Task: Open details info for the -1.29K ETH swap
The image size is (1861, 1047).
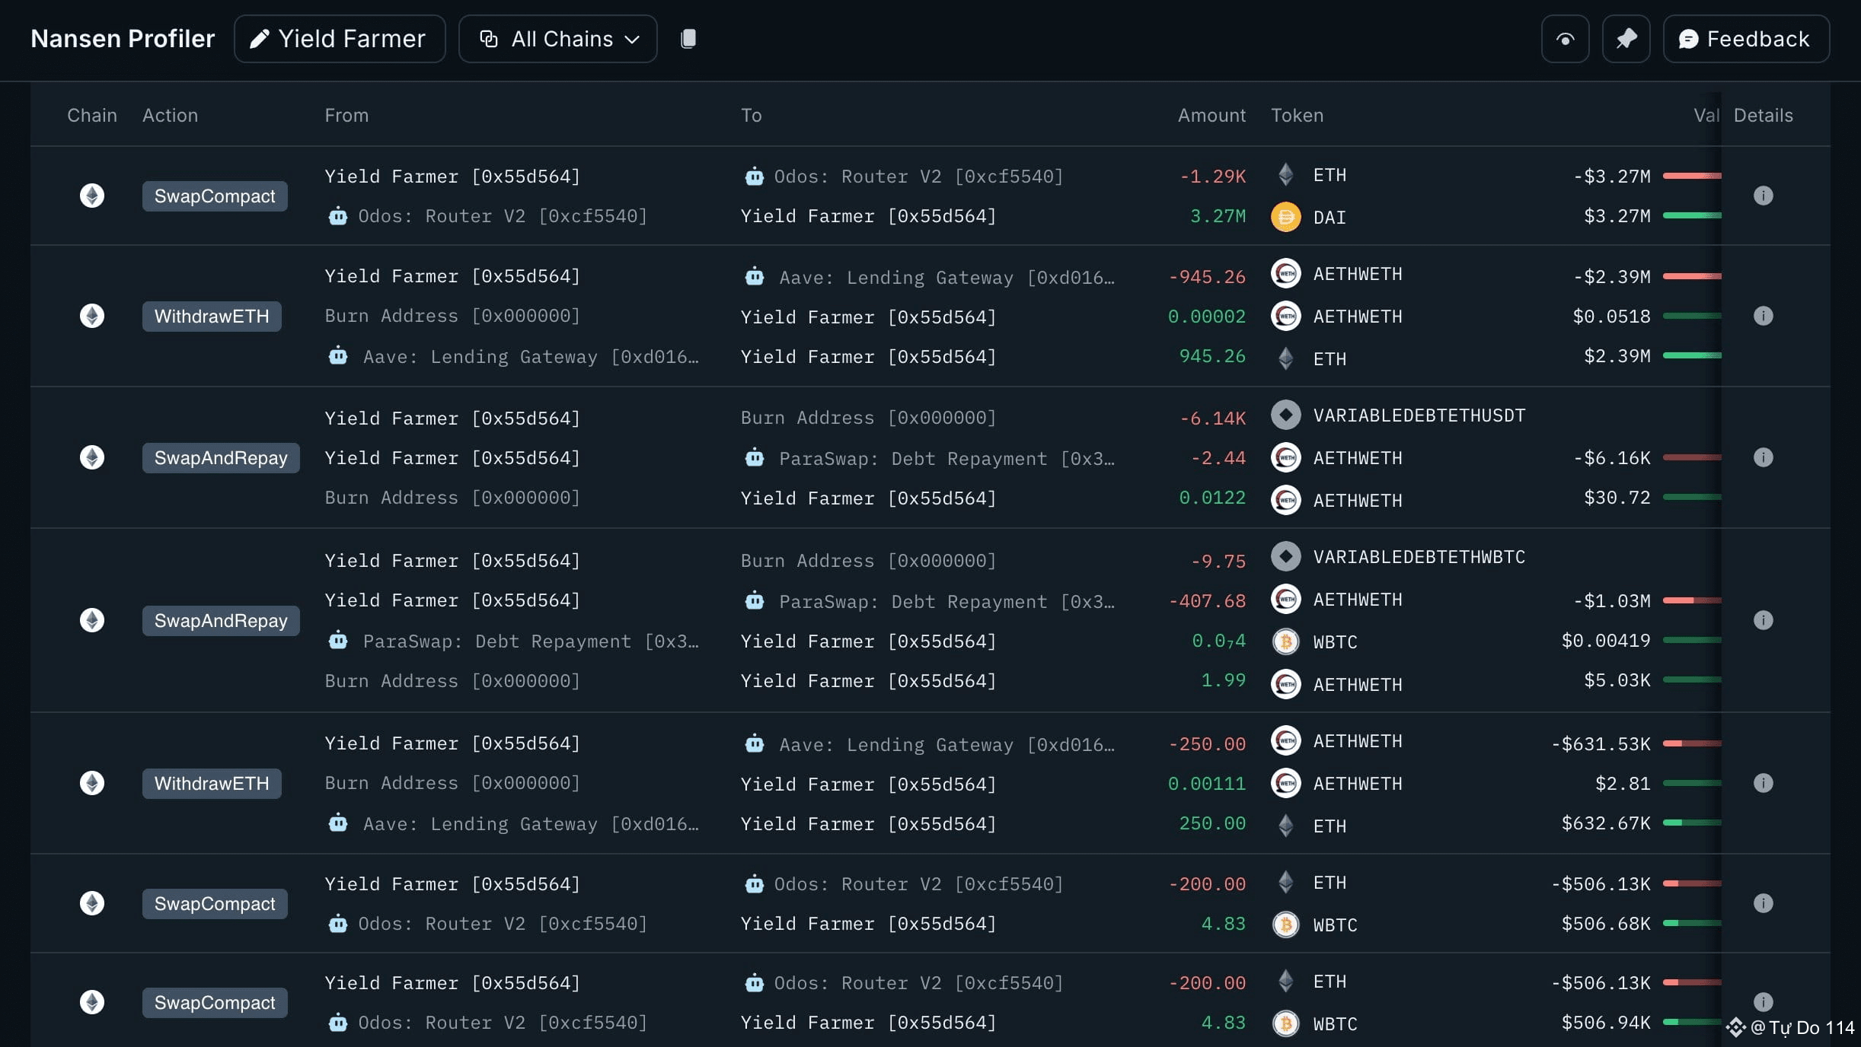Action: point(1763,196)
